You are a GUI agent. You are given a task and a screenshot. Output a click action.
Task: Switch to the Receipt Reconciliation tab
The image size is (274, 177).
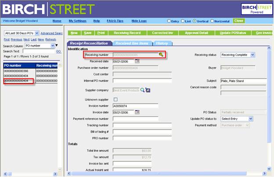coord(89,43)
